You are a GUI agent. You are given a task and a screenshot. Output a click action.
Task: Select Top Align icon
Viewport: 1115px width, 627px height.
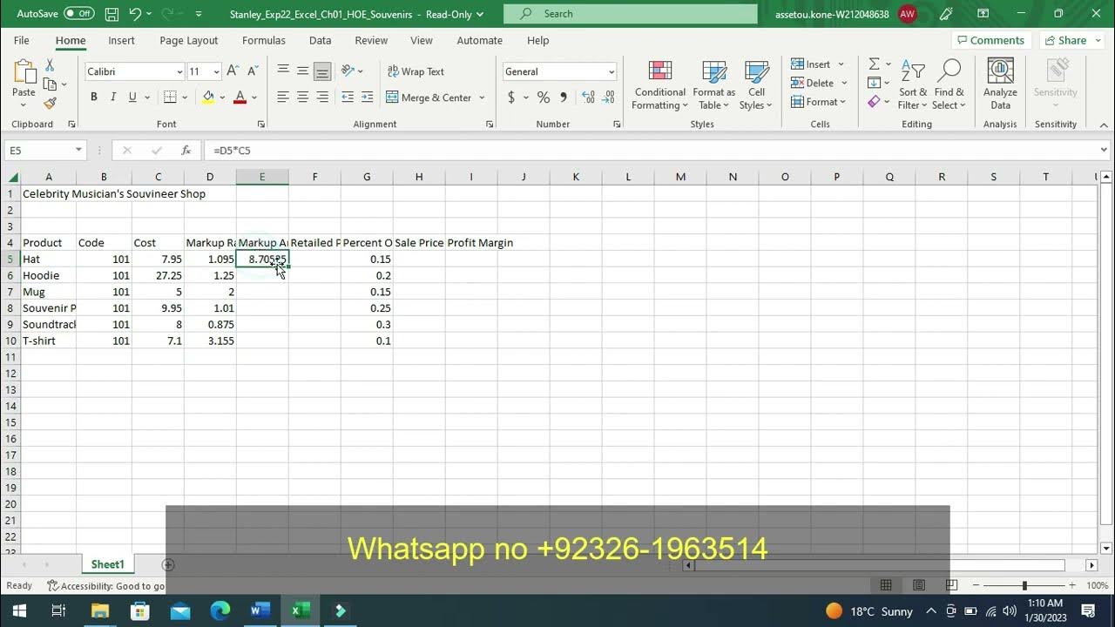point(283,71)
